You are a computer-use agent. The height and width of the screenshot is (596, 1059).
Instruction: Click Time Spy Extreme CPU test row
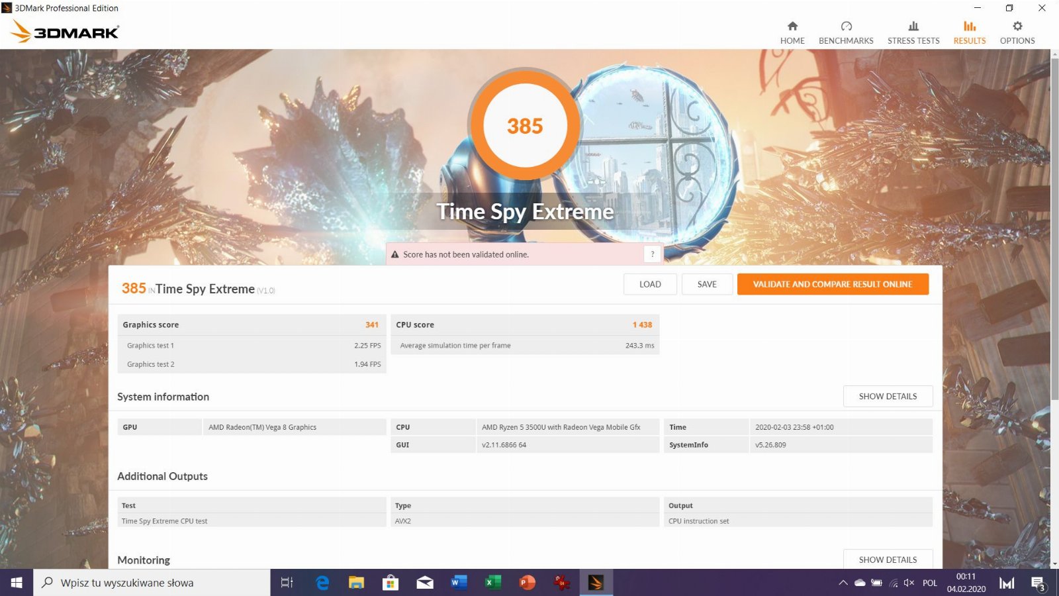pyautogui.click(x=252, y=521)
